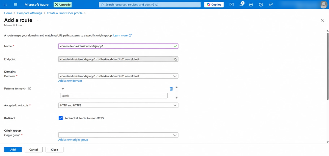Copy the Endpoint value to clipboard
329x156 pixels.
(x=175, y=59)
